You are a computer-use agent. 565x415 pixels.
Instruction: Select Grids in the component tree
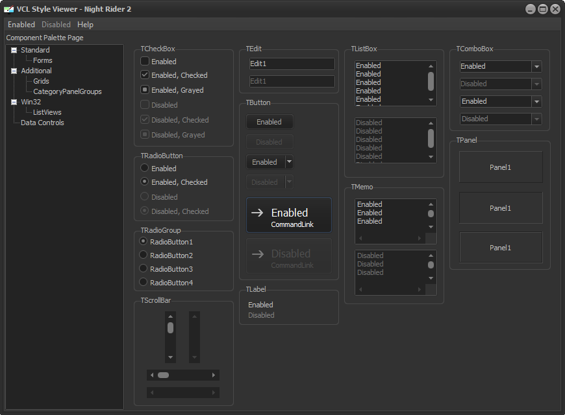point(41,81)
